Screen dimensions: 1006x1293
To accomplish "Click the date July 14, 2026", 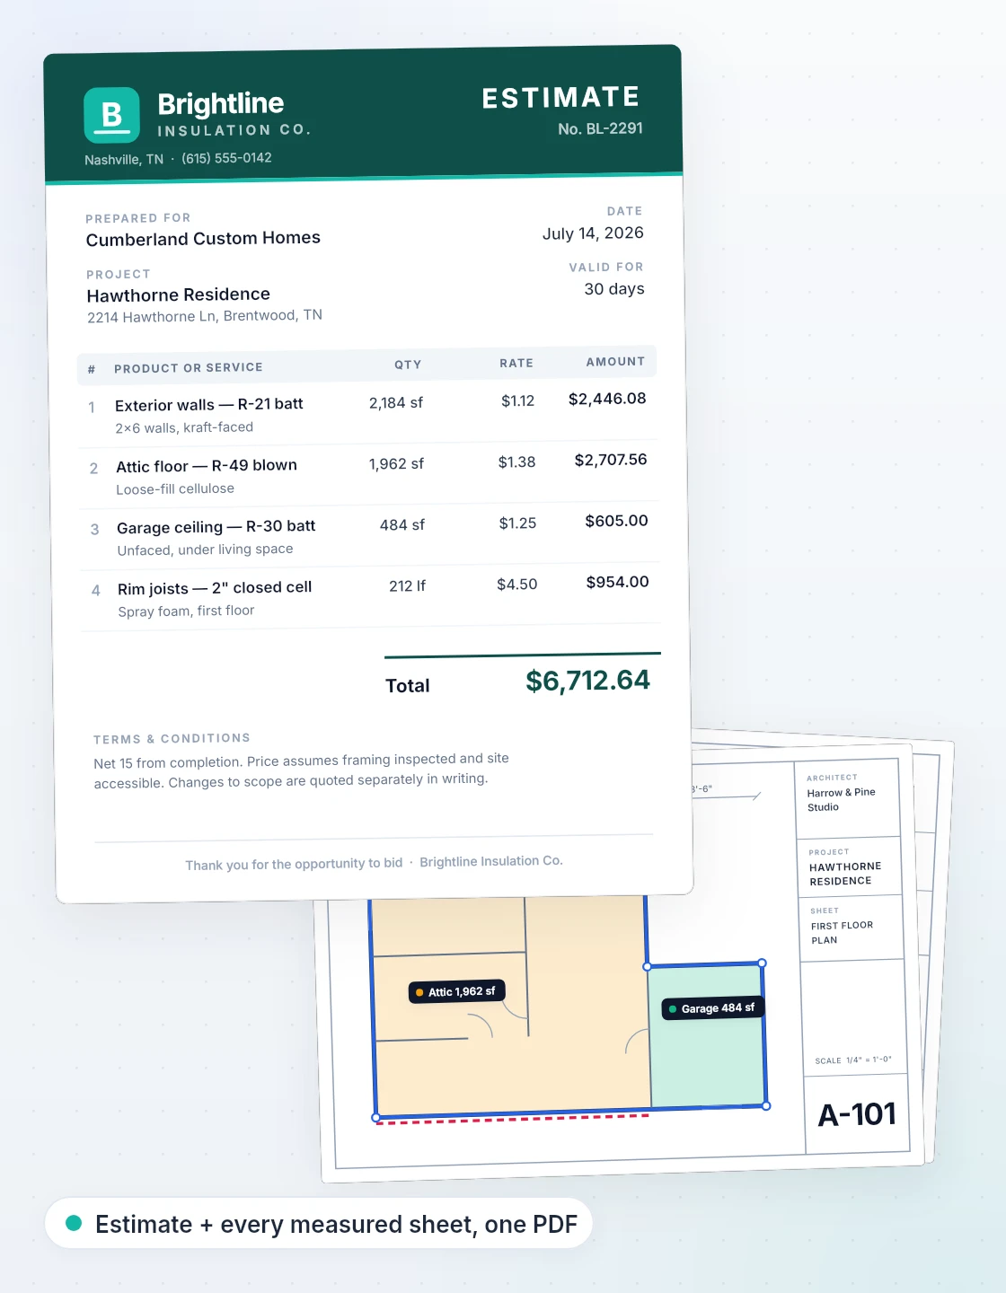I will [593, 233].
